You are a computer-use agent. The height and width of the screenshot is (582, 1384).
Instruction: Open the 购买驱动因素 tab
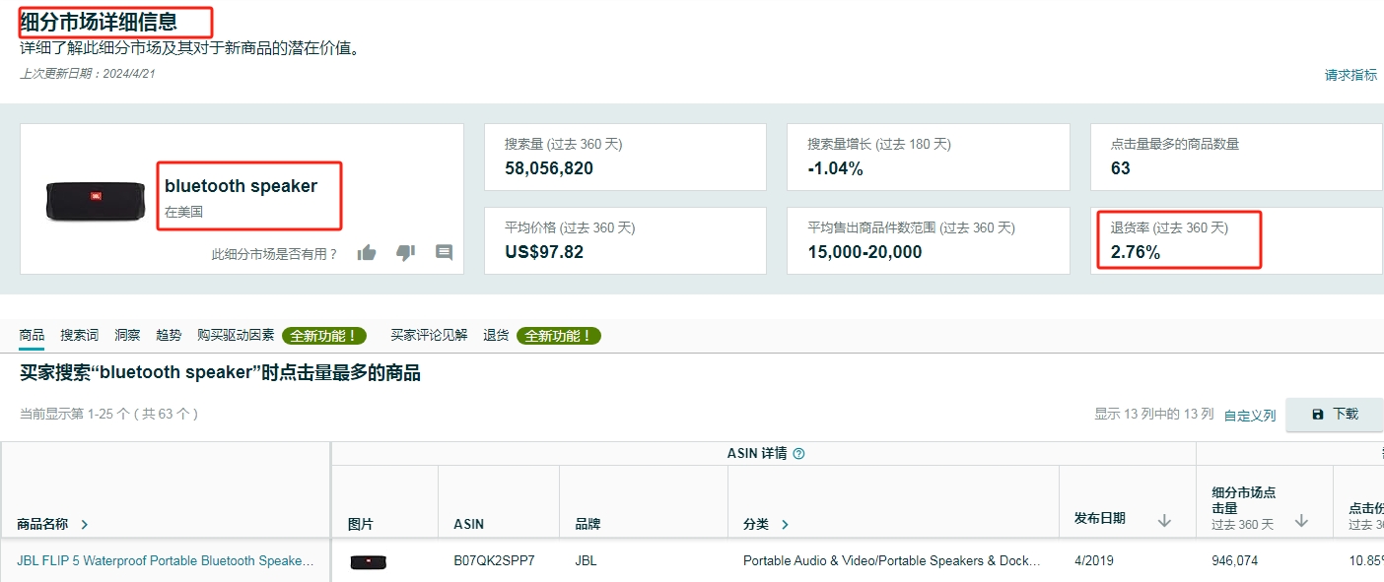(x=236, y=336)
